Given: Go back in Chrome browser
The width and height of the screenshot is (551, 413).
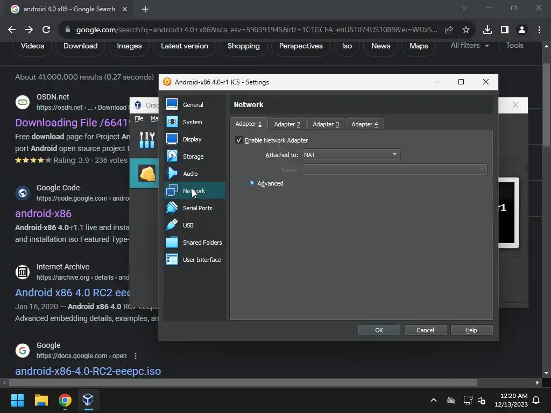Looking at the screenshot, I should [12, 30].
